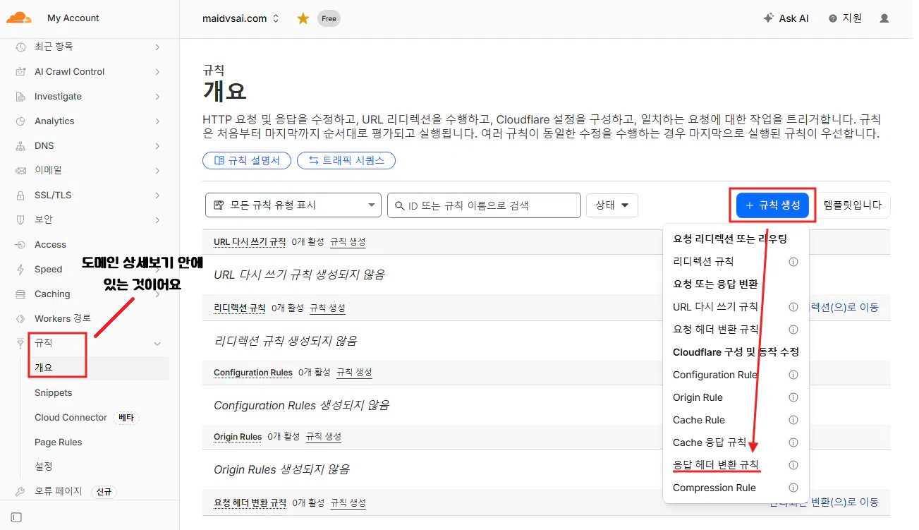
Task: Click the 트래픽 시퀀스 button
Action: [346, 160]
